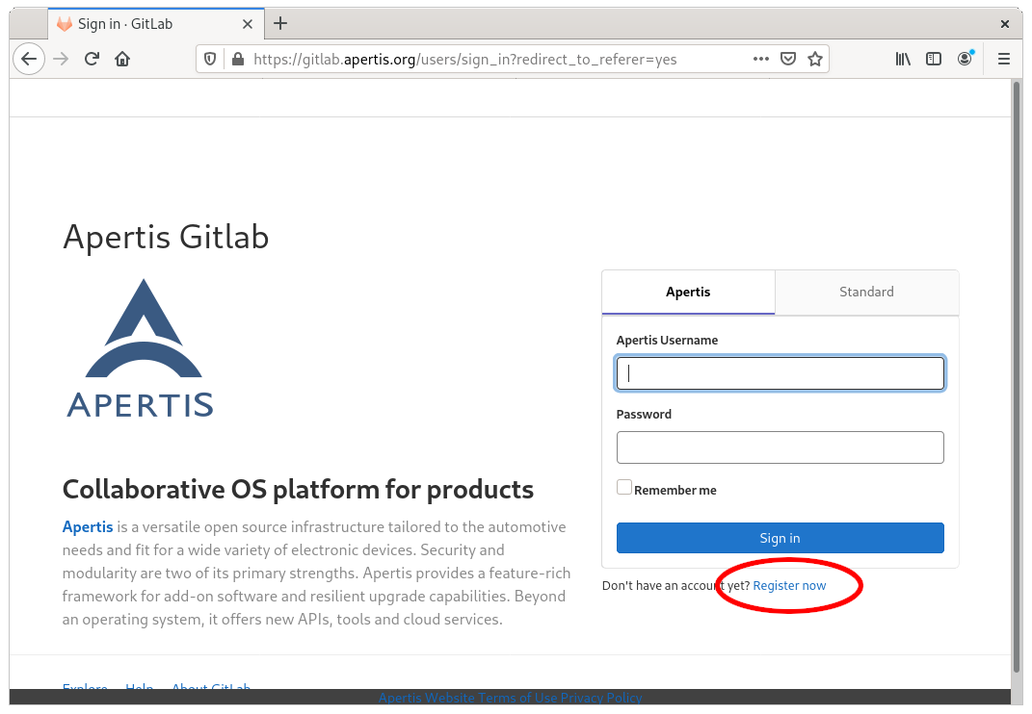Click into the Password field

pos(780,447)
